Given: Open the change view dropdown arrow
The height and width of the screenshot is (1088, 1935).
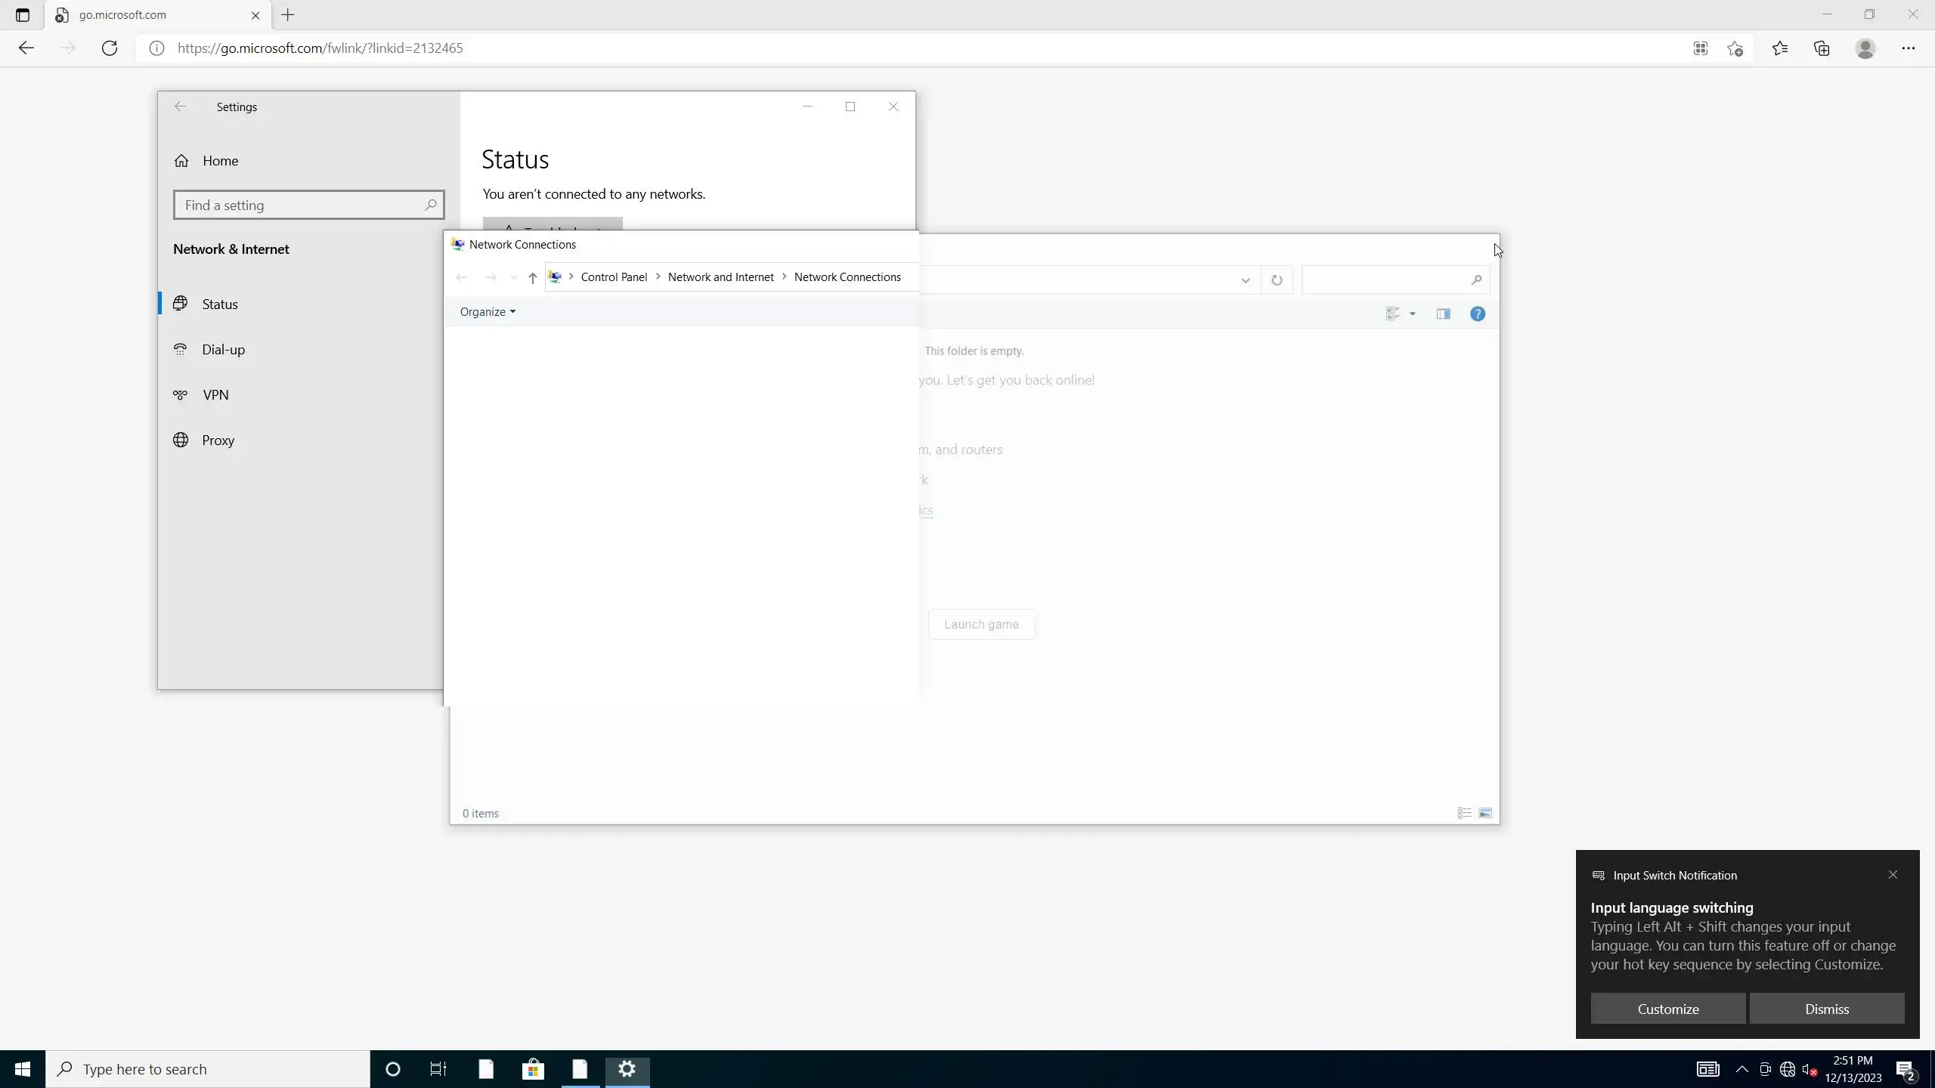Looking at the screenshot, I should point(1412,314).
